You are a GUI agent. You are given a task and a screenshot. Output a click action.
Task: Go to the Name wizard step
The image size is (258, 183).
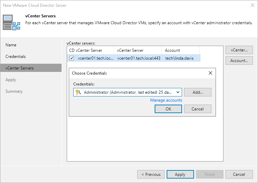tap(11, 45)
